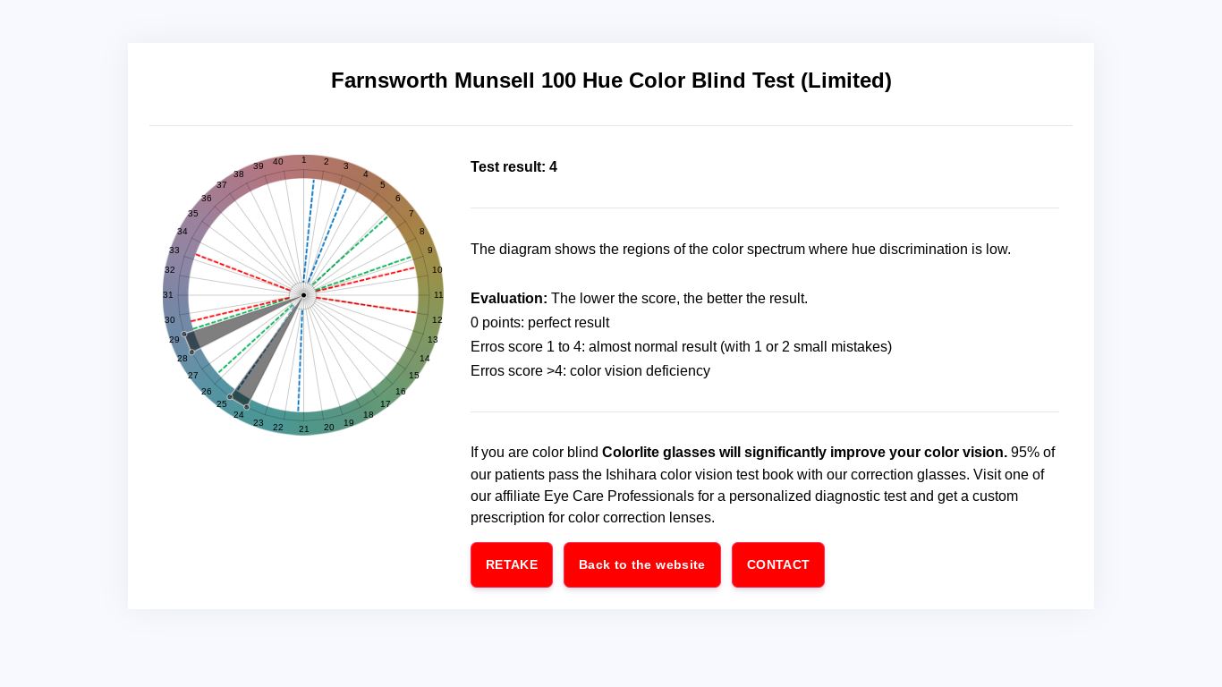1222x687 pixels.
Task: Select hue label 16 on the green ring section
Action: pyautogui.click(x=401, y=392)
